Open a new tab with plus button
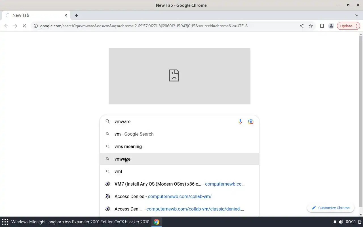Screen dimensions: 363x227 point(77,15)
